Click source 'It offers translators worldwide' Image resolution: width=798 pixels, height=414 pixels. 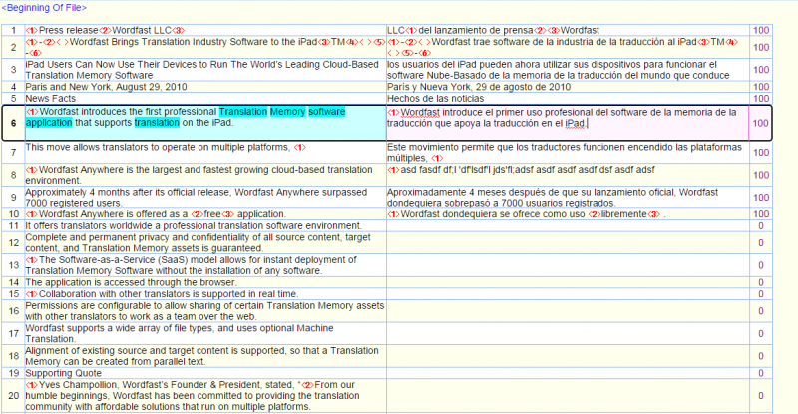[x=205, y=225]
